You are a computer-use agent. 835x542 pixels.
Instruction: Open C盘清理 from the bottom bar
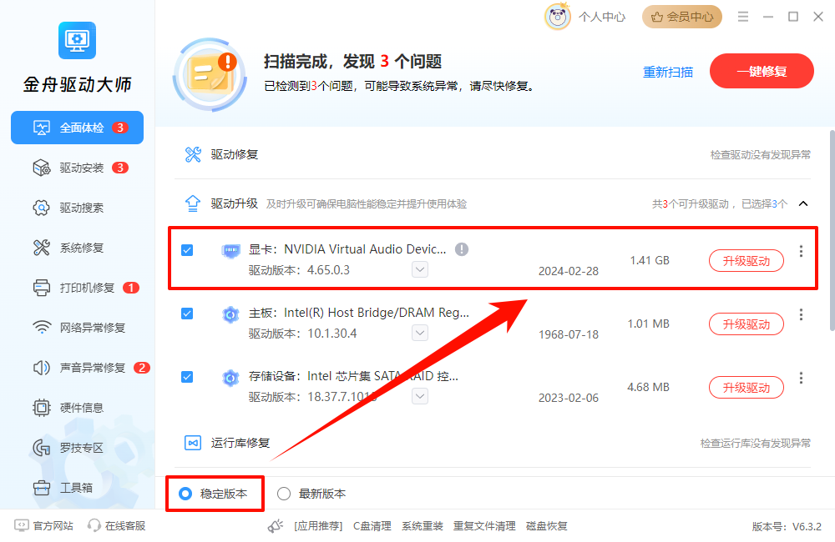(x=372, y=525)
